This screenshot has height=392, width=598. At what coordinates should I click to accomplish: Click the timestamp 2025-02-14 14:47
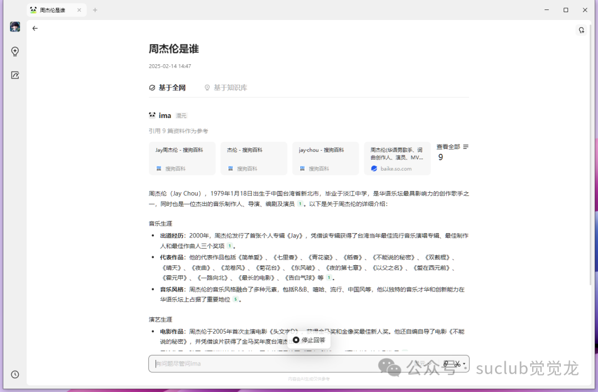coord(170,66)
